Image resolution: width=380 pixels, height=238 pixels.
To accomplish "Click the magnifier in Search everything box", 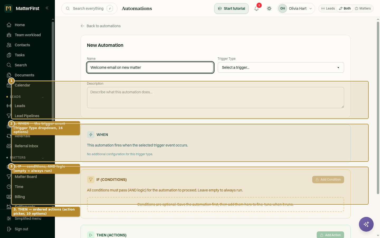I will [x=68, y=8].
